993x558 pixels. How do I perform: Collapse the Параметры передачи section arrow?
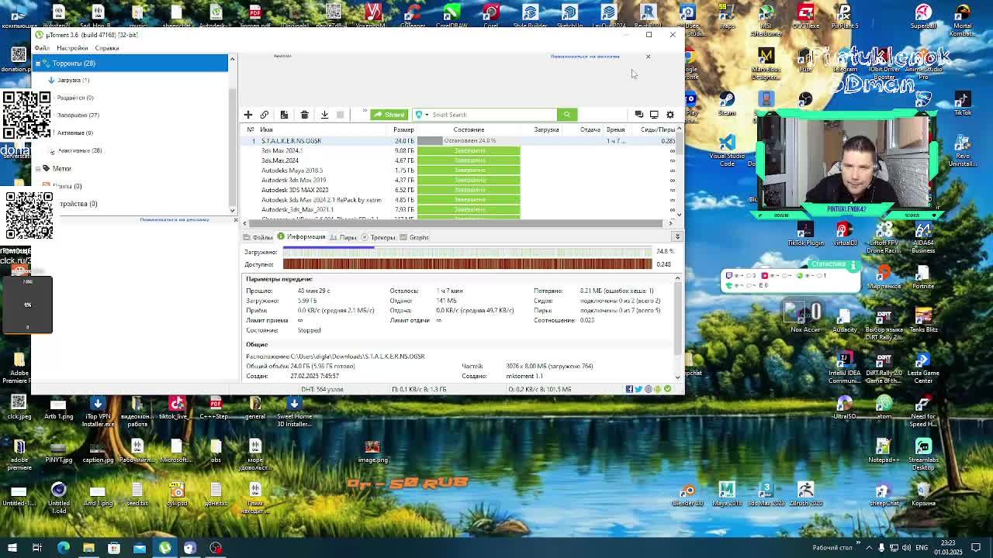pos(677,278)
